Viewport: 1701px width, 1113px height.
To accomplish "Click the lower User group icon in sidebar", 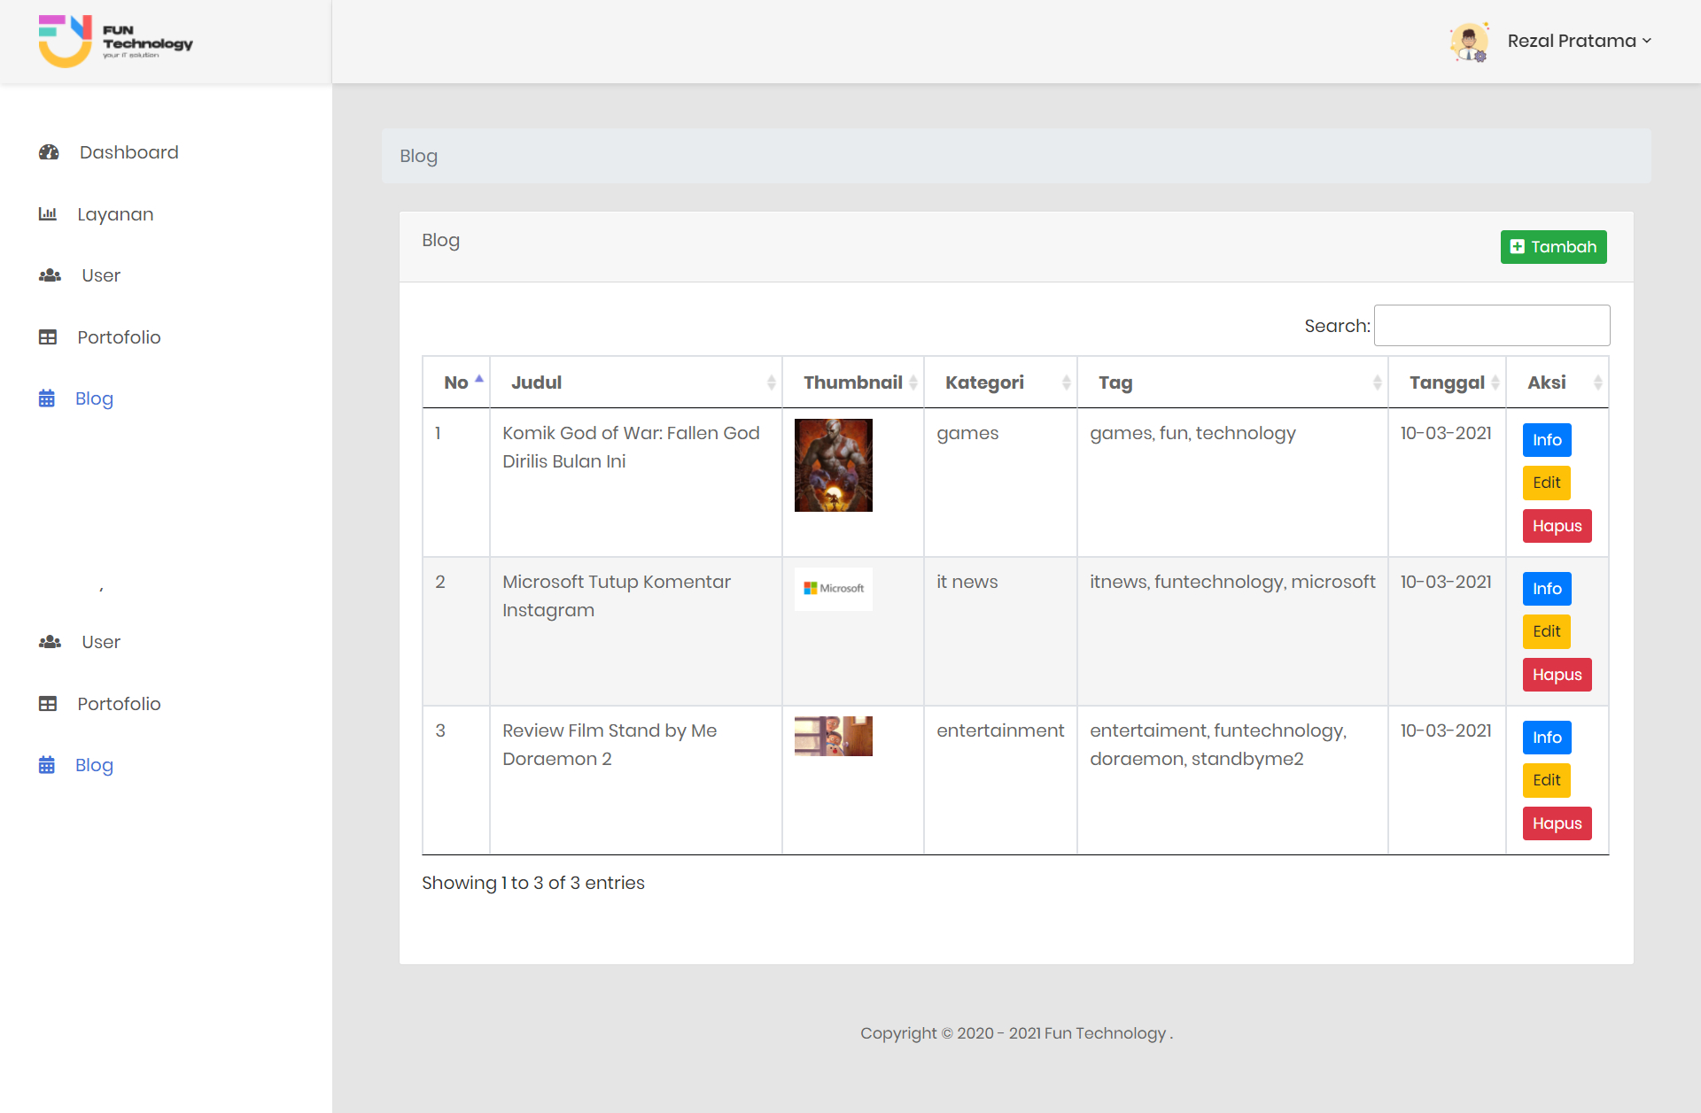I will pyautogui.click(x=50, y=642).
